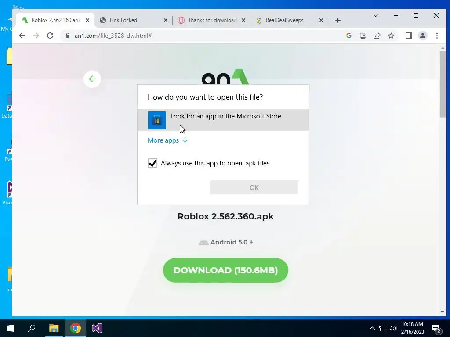This screenshot has height=337, width=450.
Task: Open Visual Studio from the taskbar
Action: point(97,328)
